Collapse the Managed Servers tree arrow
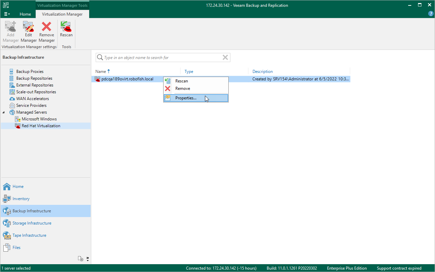Screen dimensions: 435x272 point(4,112)
